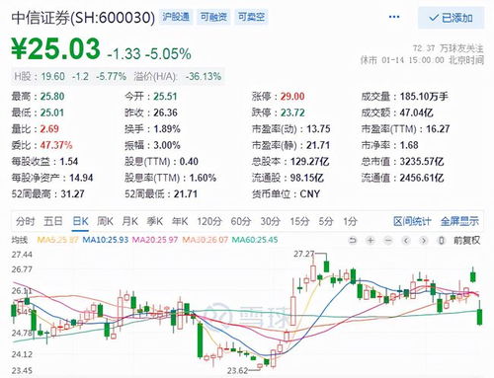Image resolution: width=494 pixels, height=378 pixels.
Task: Zoom out the K-line chart with minus icon
Action: coord(388,241)
